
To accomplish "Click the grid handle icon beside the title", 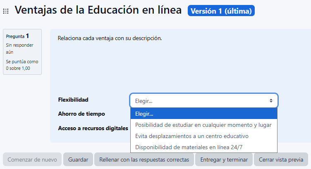I will 6,11.
